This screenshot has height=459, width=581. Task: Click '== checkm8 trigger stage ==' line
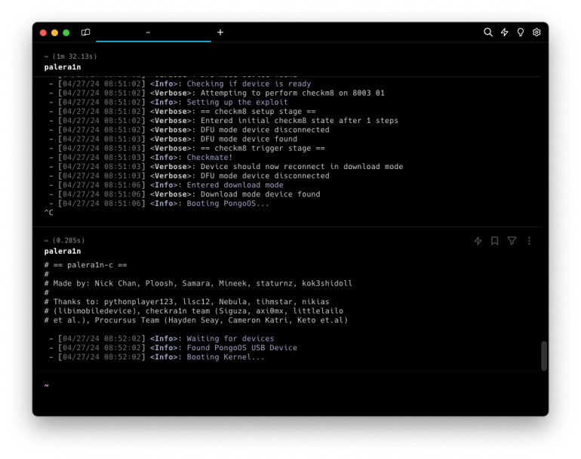[263, 148]
